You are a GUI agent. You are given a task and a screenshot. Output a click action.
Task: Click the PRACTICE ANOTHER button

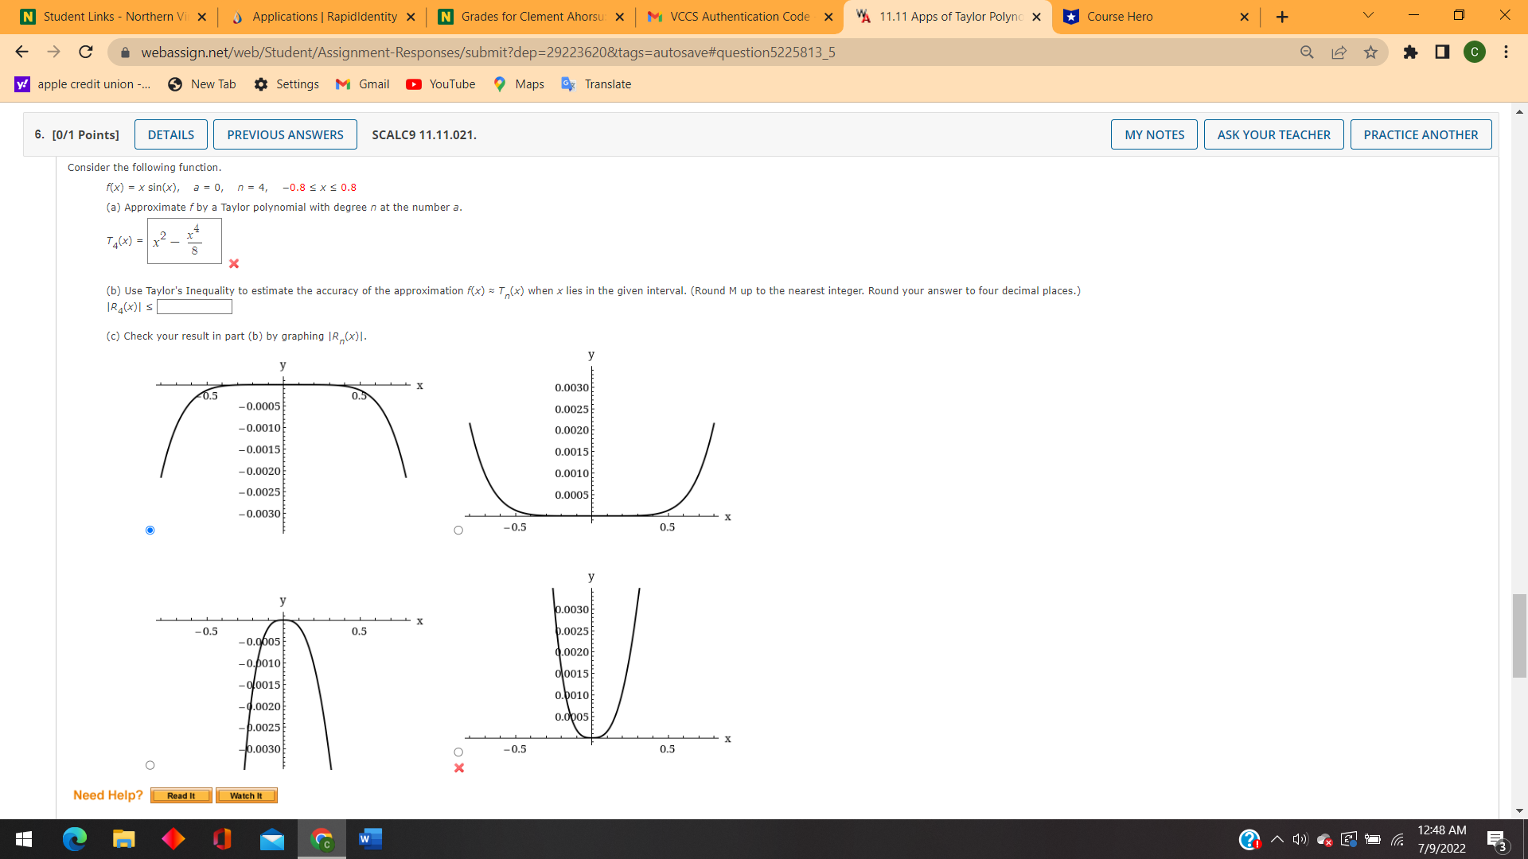coord(1421,134)
